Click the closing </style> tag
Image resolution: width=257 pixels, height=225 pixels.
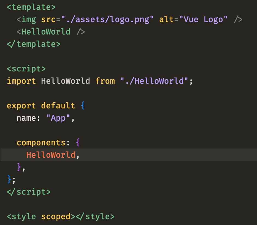click(x=95, y=217)
